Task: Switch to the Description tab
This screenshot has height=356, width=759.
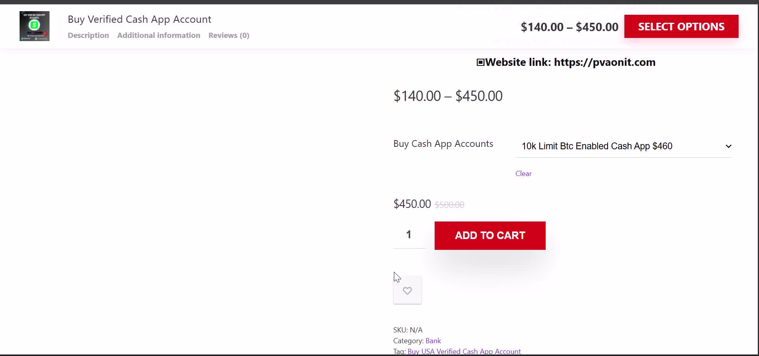Action: coord(88,35)
